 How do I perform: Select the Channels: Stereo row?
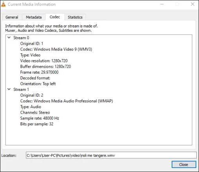pos(35,112)
